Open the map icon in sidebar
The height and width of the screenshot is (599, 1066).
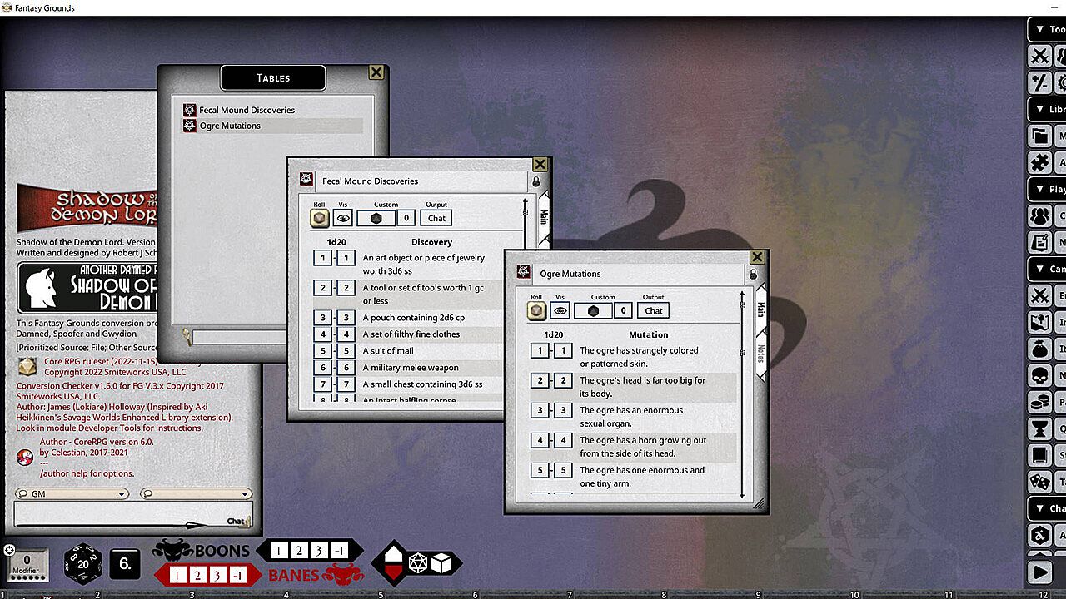point(1039,322)
